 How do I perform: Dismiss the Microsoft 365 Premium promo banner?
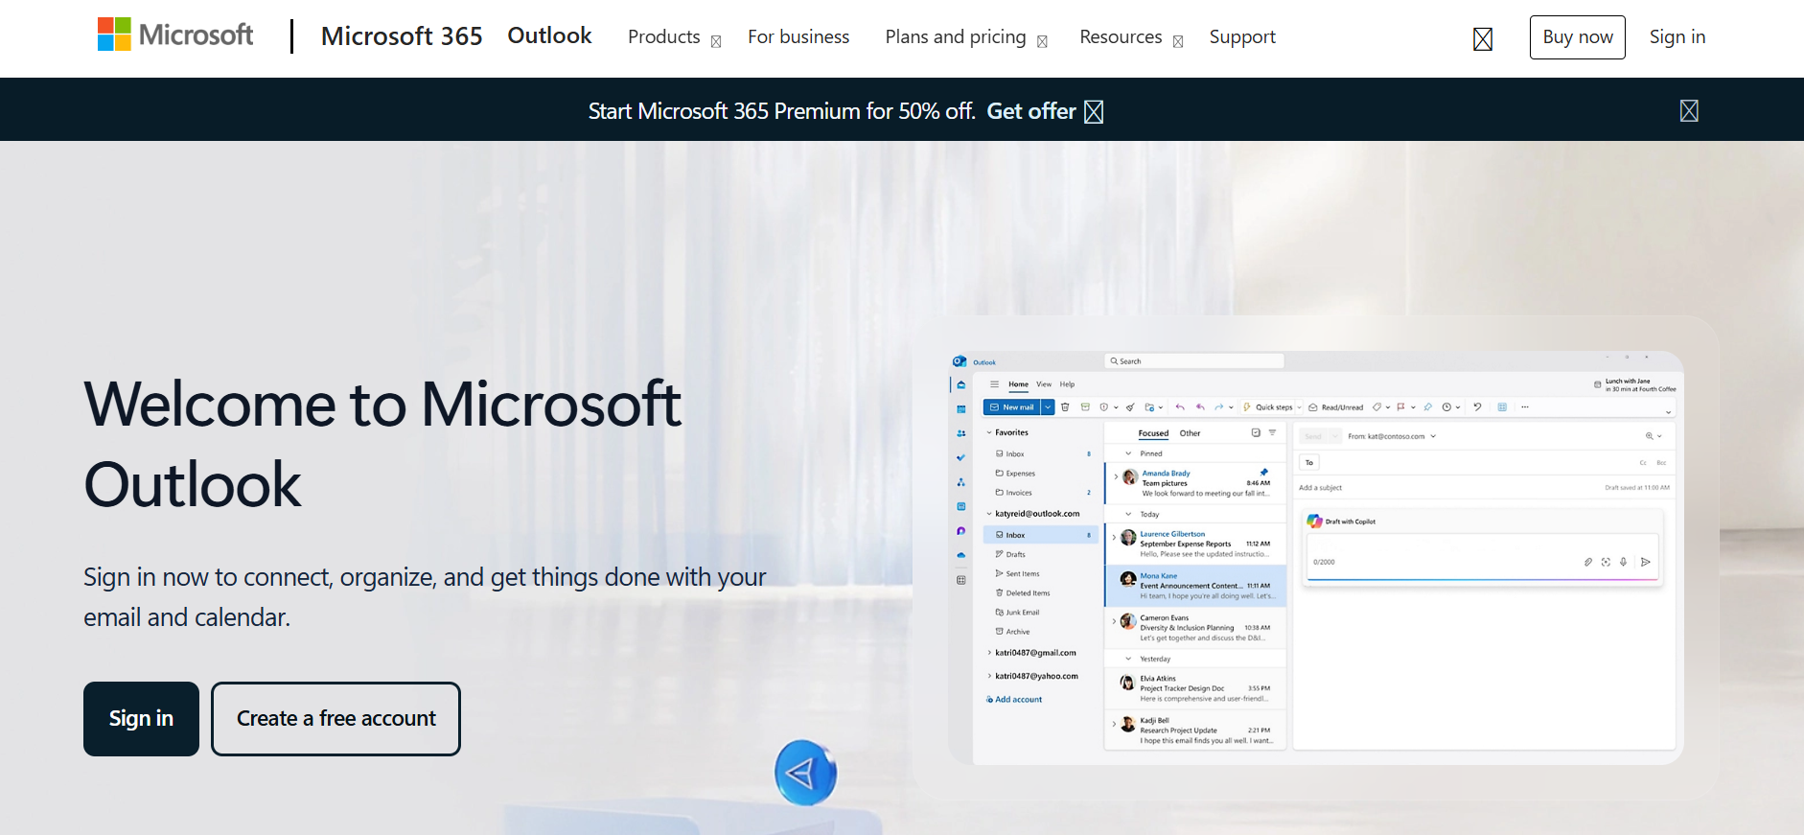[1688, 111]
